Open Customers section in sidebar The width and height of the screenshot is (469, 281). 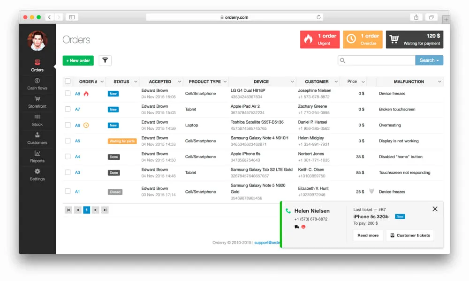37,139
